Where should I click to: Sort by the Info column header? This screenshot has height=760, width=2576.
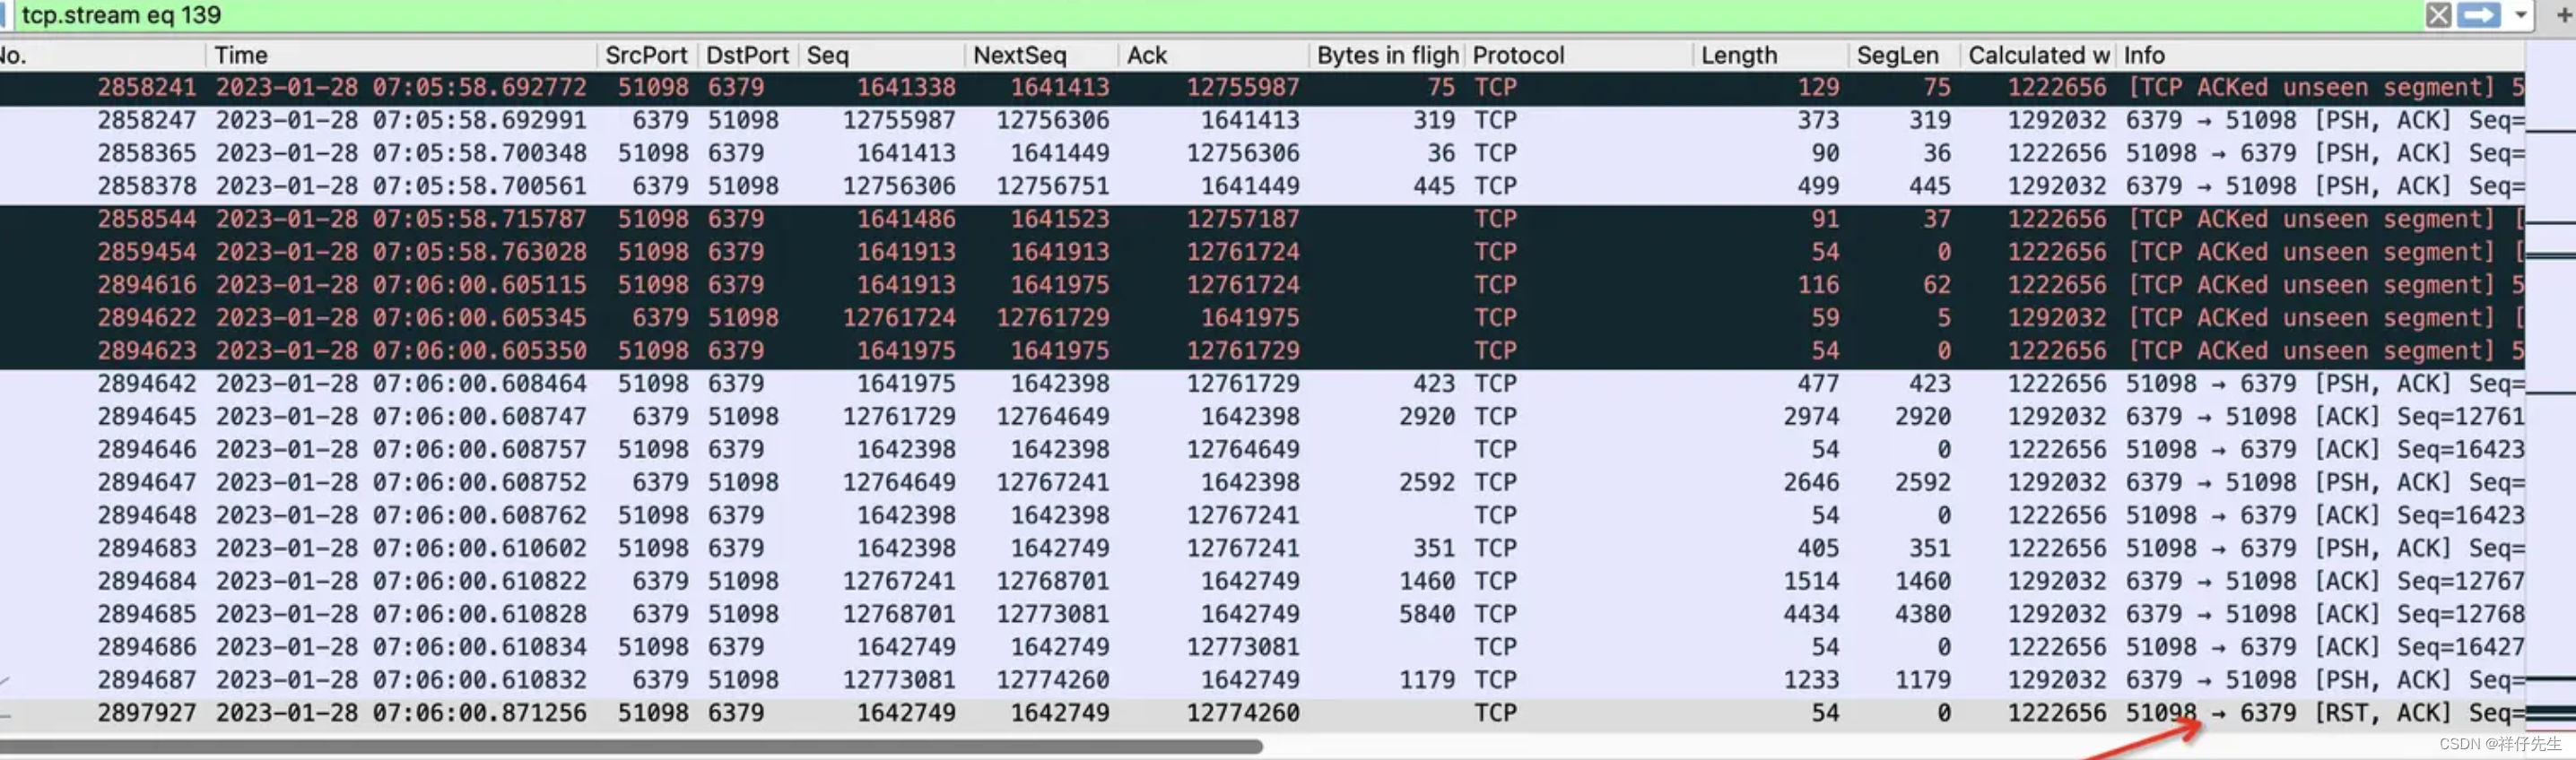coord(2320,55)
